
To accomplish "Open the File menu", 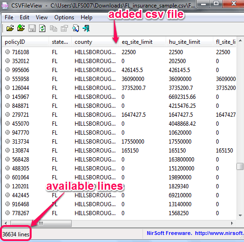I will click(9, 17).
